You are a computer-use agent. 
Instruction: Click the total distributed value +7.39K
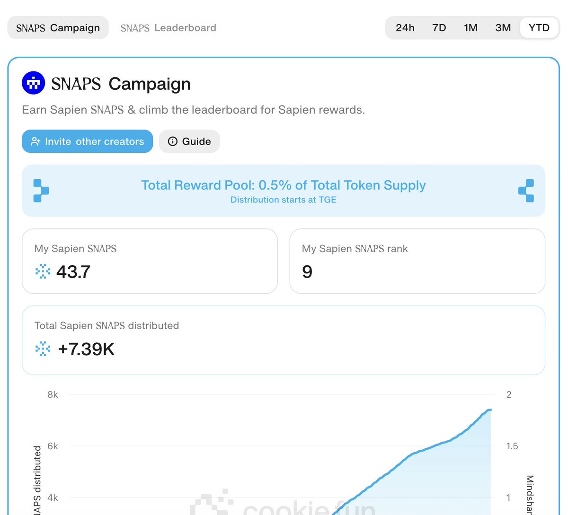click(x=86, y=349)
